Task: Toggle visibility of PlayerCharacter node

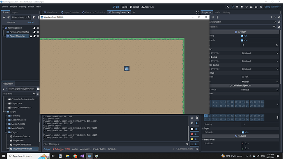Action: [x=38, y=36]
